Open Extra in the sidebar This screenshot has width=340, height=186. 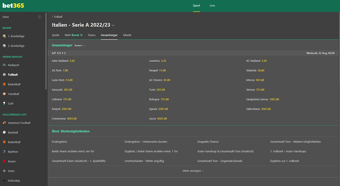[6, 17]
